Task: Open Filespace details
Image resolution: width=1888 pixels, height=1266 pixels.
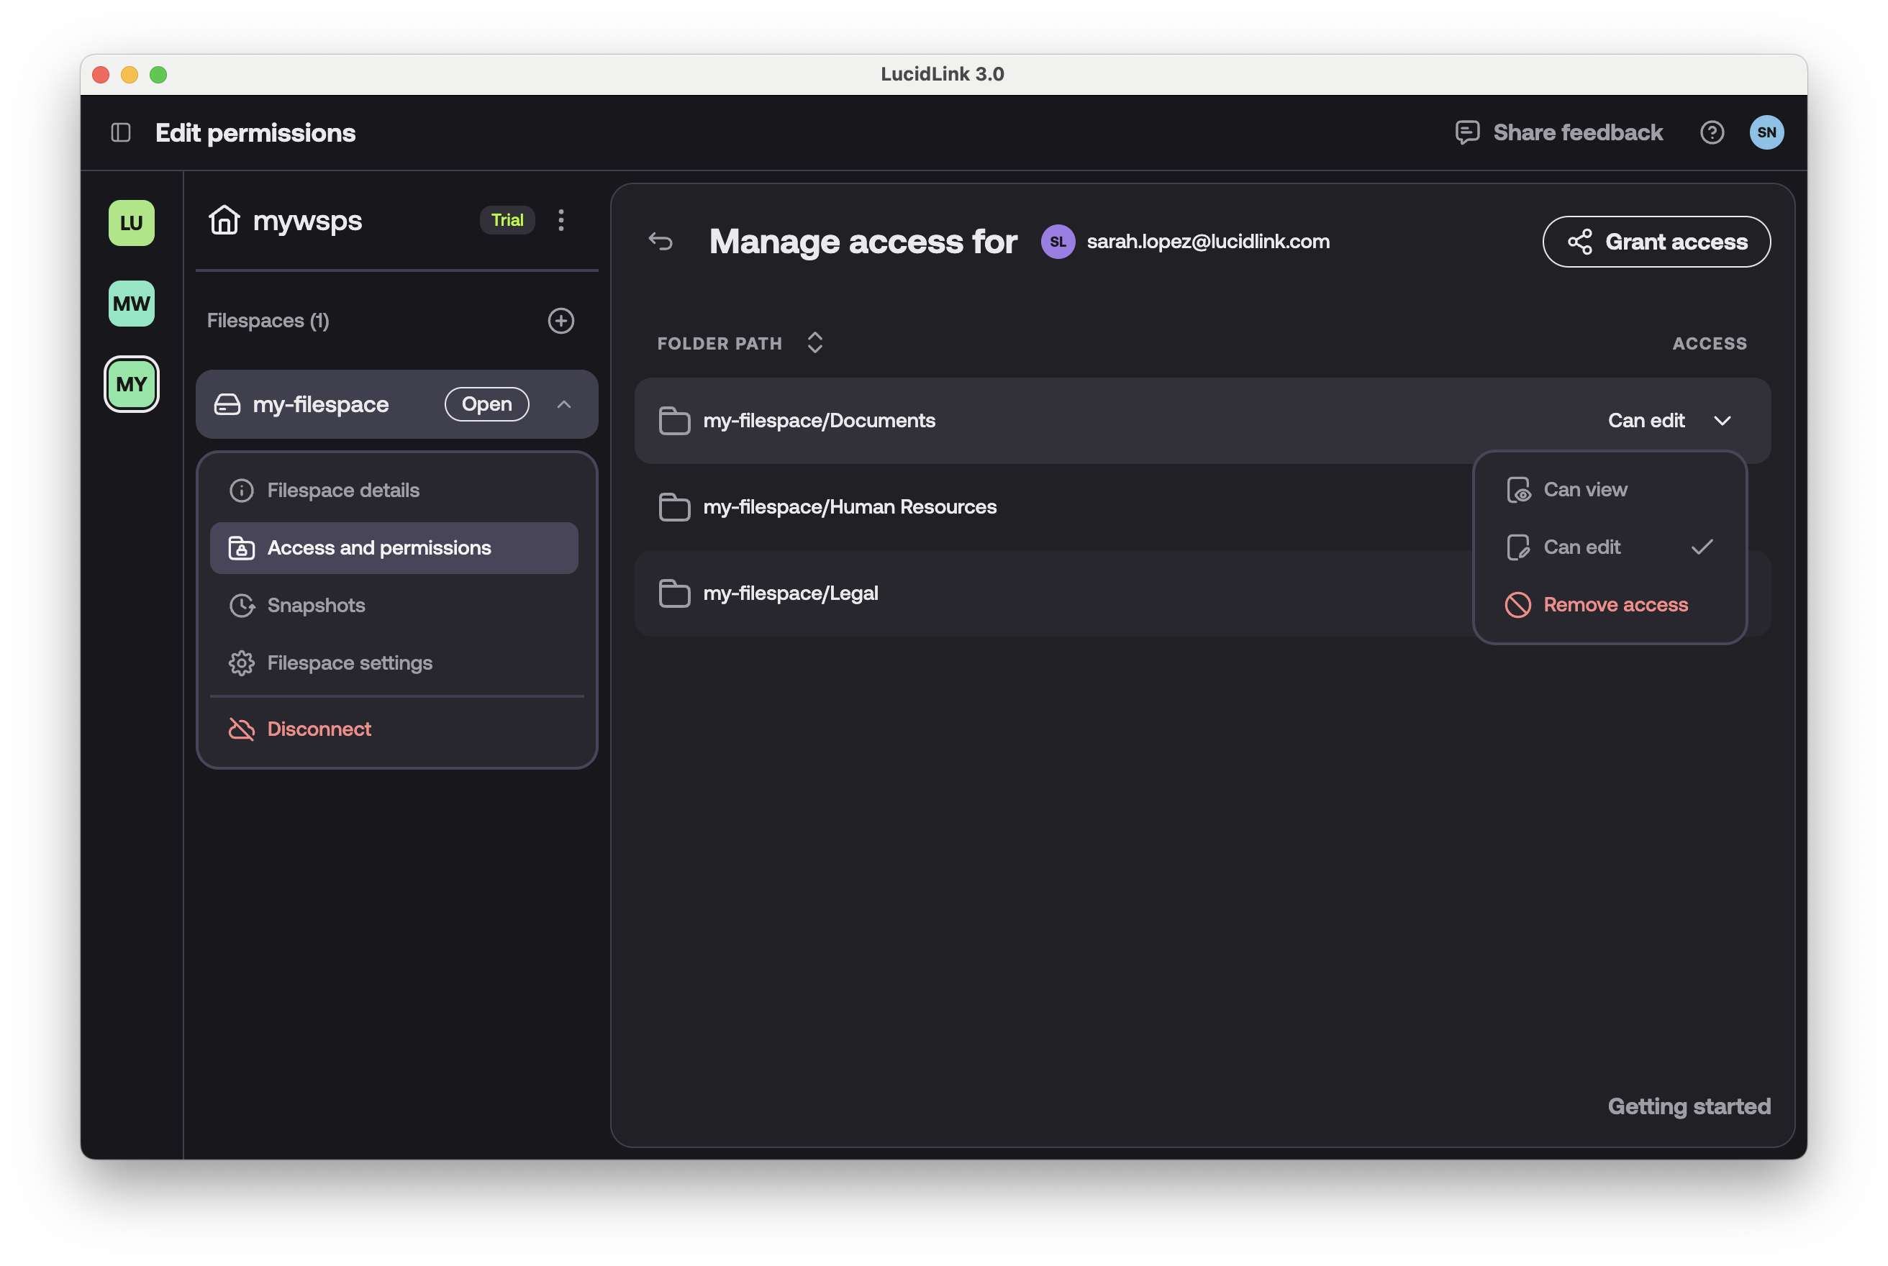Action: click(394, 490)
